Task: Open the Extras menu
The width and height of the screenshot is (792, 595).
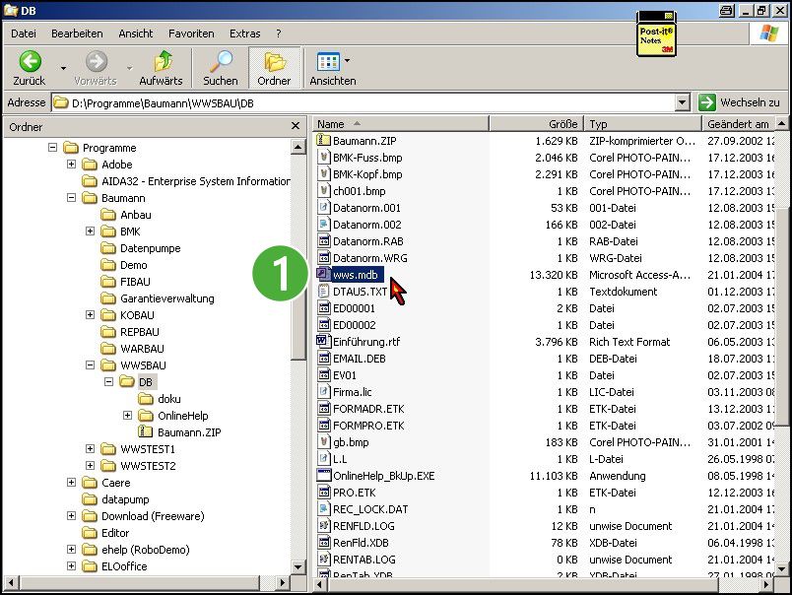Action: click(x=245, y=33)
